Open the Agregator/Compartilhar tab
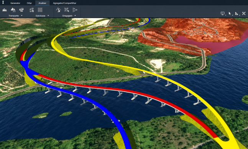The image size is (248, 149). pyautogui.click(x=64, y=3)
